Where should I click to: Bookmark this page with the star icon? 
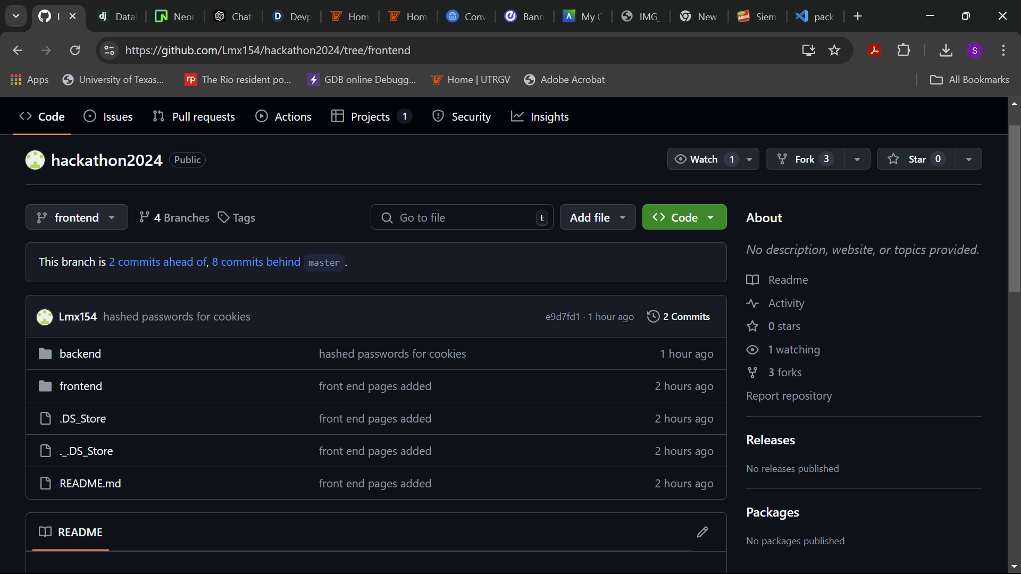click(x=834, y=50)
